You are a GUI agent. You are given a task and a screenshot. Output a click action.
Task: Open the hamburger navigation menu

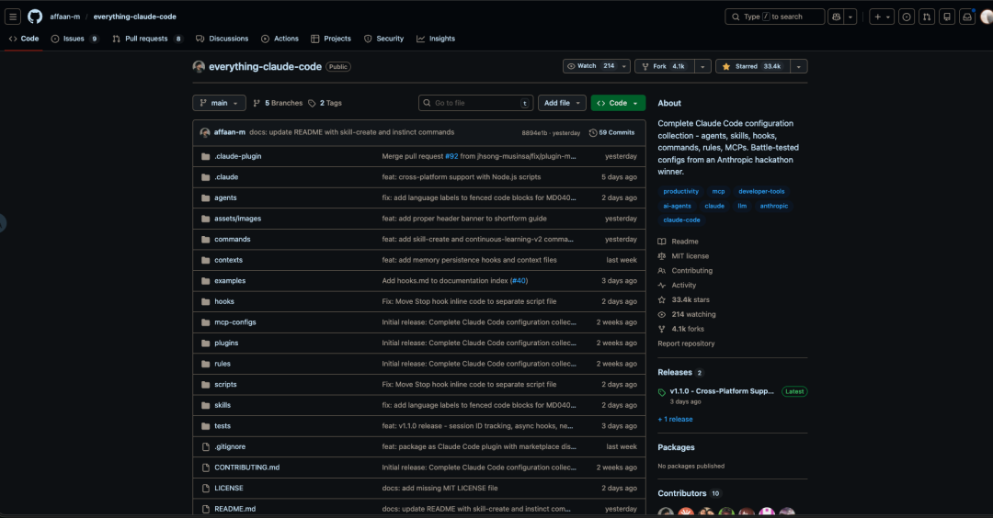(13, 17)
